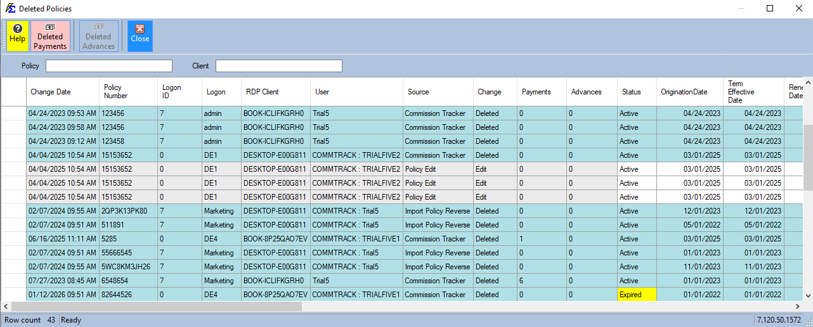Focus the Client filter field

(279, 66)
